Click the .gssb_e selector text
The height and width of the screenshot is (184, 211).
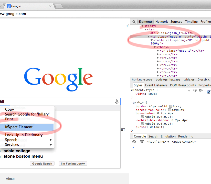137,102
